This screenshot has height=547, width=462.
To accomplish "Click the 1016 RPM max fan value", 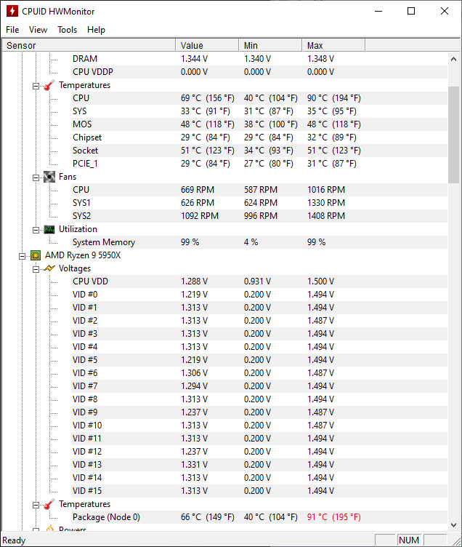I will tap(326, 190).
